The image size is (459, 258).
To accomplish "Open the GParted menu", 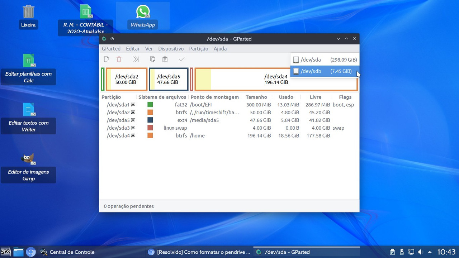I will (x=111, y=49).
